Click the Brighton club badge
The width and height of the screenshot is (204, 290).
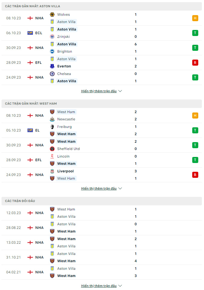52,51
